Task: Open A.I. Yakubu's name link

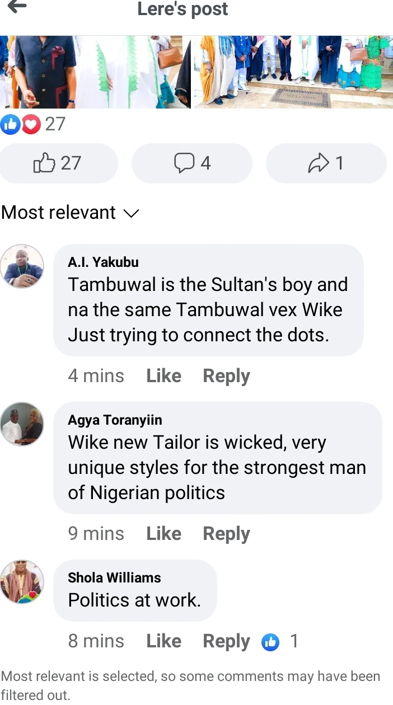Action: coord(103,262)
